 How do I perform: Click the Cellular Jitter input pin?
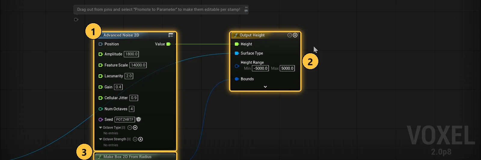point(101,98)
